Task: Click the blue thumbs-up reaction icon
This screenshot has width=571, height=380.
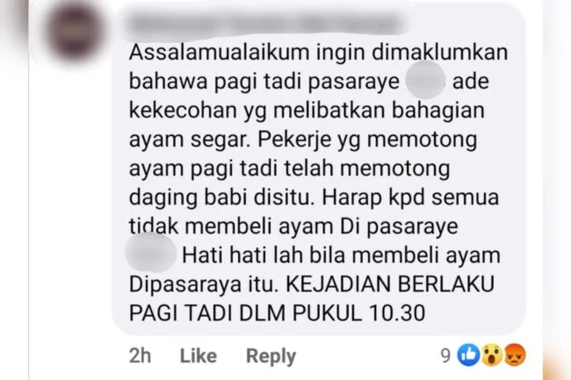Action: click(x=468, y=355)
